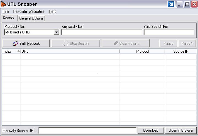The width and height of the screenshot is (198, 136).
Task: Expand the Protocol Filter dropdown arrow
Action: 56,32
